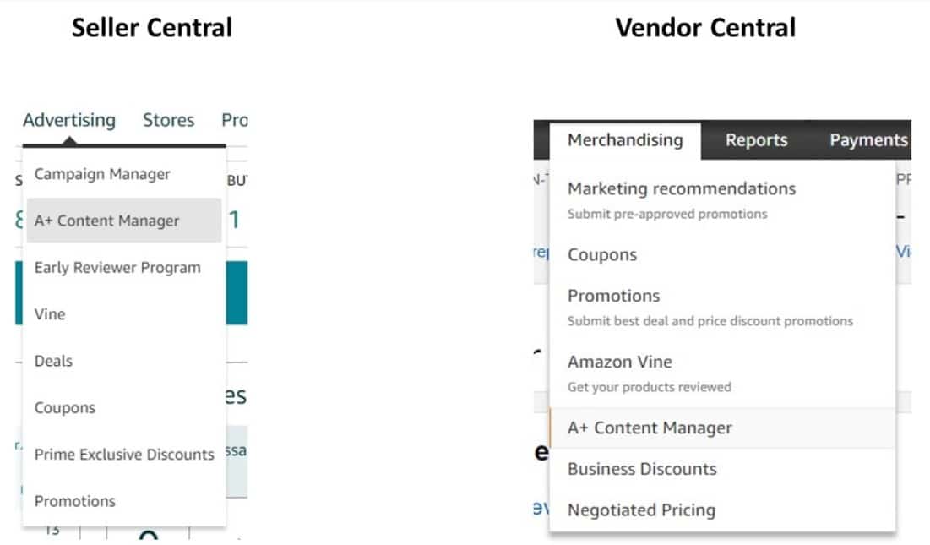Select Negotiated Pricing
The height and width of the screenshot is (545, 930).
pos(640,510)
